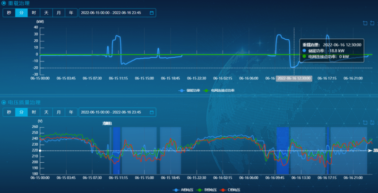Toggle the 电网连接点功率 legend item
The height and width of the screenshot is (193, 378).
(x=219, y=90)
